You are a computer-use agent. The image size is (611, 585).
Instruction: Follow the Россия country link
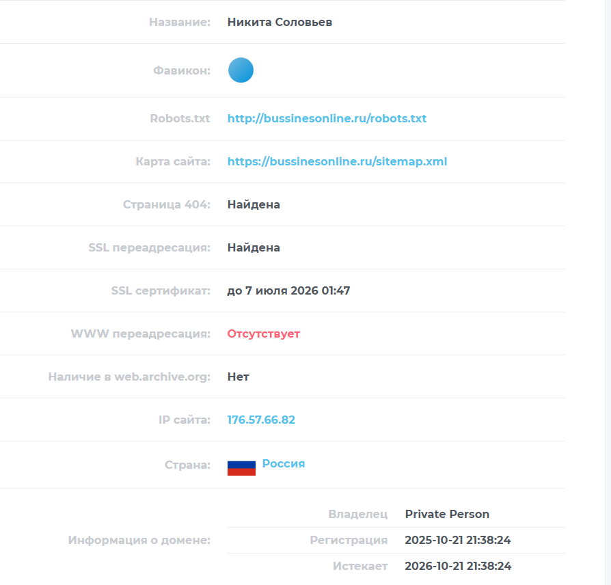coord(284,463)
